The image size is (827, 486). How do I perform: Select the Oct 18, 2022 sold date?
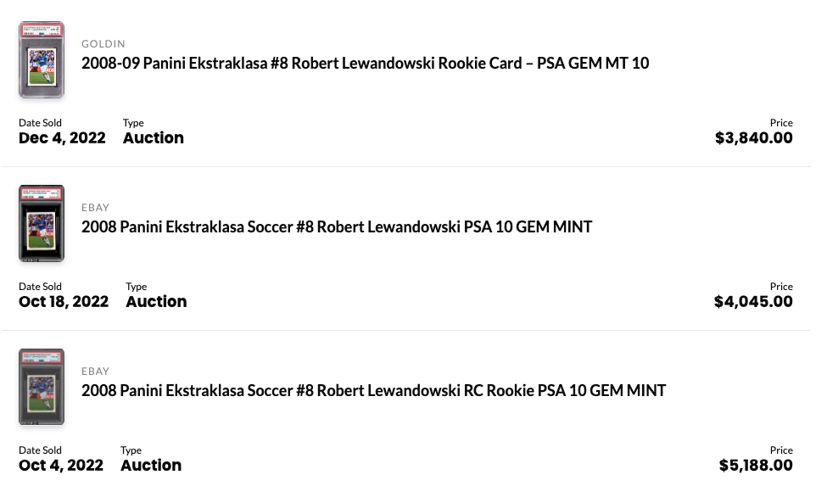[64, 301]
